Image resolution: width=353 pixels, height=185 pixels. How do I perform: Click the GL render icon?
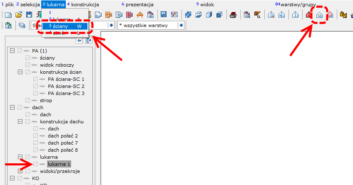click(x=258, y=15)
